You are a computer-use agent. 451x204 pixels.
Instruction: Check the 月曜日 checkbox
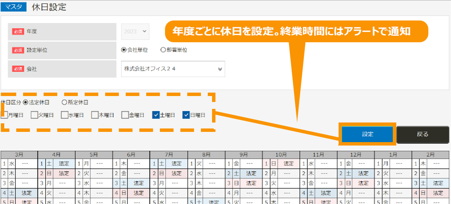4,115
